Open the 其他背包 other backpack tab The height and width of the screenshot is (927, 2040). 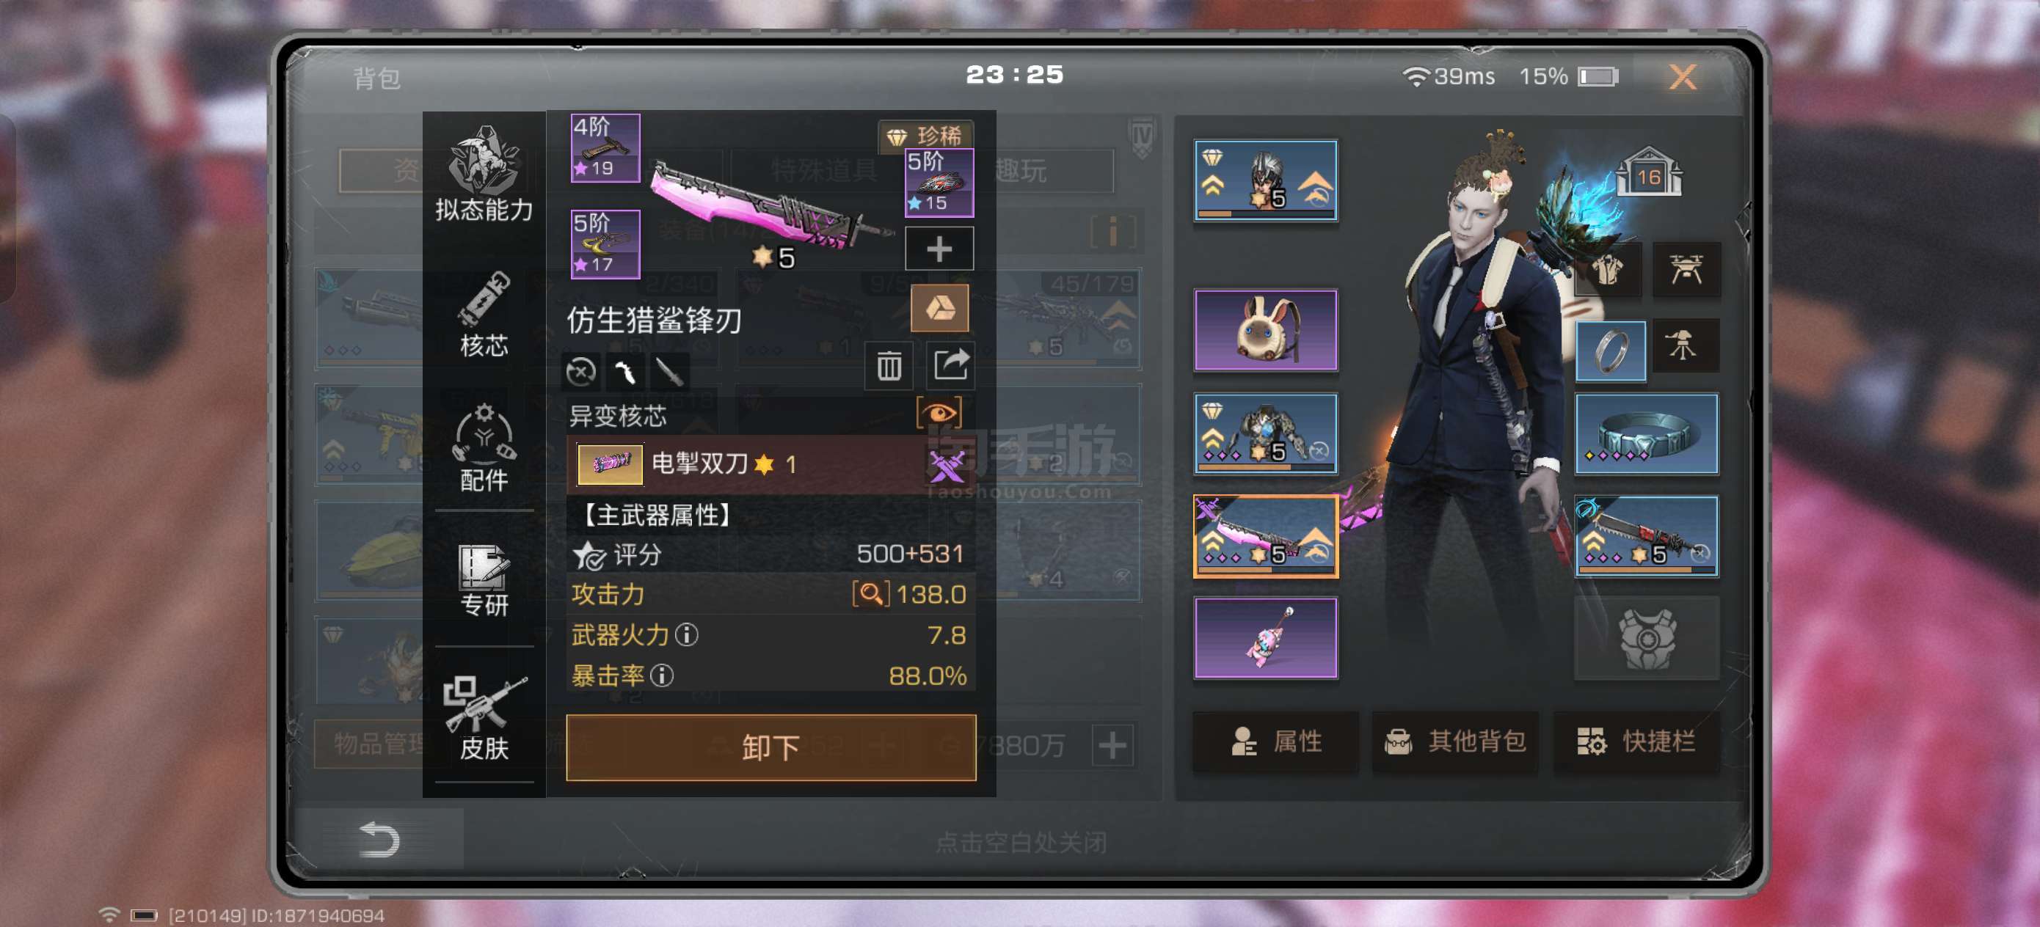click(x=1454, y=741)
